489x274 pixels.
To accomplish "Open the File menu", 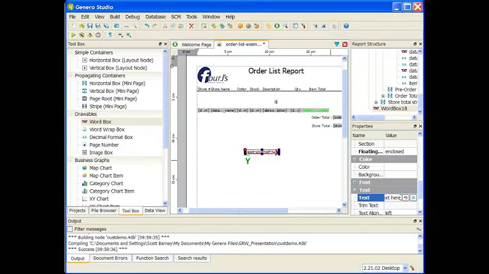I will click(73, 17).
